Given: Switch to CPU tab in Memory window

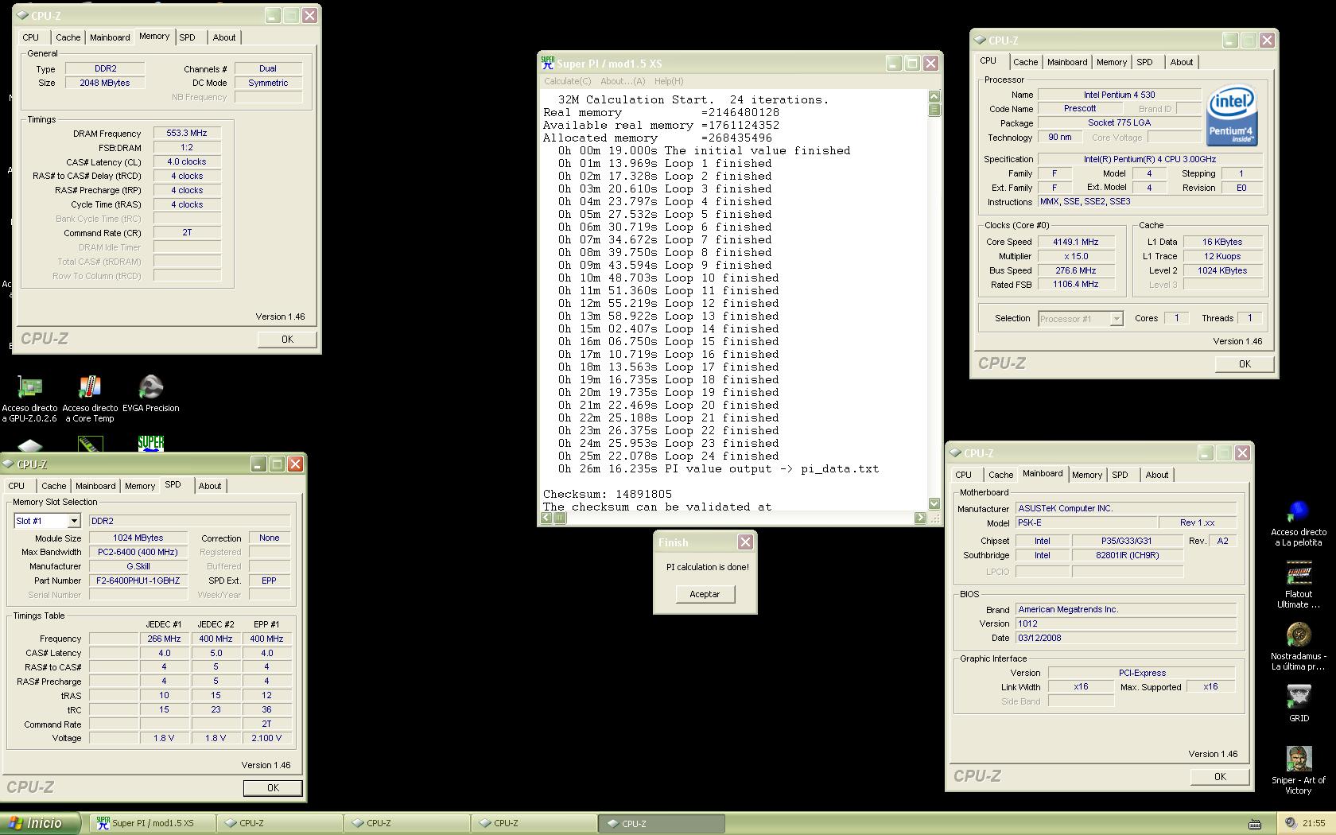Looking at the screenshot, I should 31,37.
